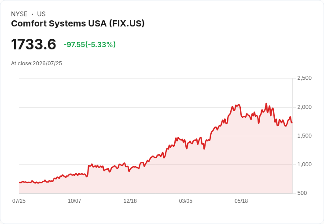Click the 12/18 x-axis date label

click(130, 201)
